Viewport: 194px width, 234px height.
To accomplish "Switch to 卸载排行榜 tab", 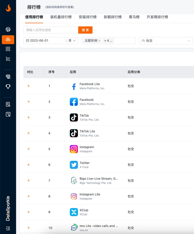I will click(x=113, y=17).
